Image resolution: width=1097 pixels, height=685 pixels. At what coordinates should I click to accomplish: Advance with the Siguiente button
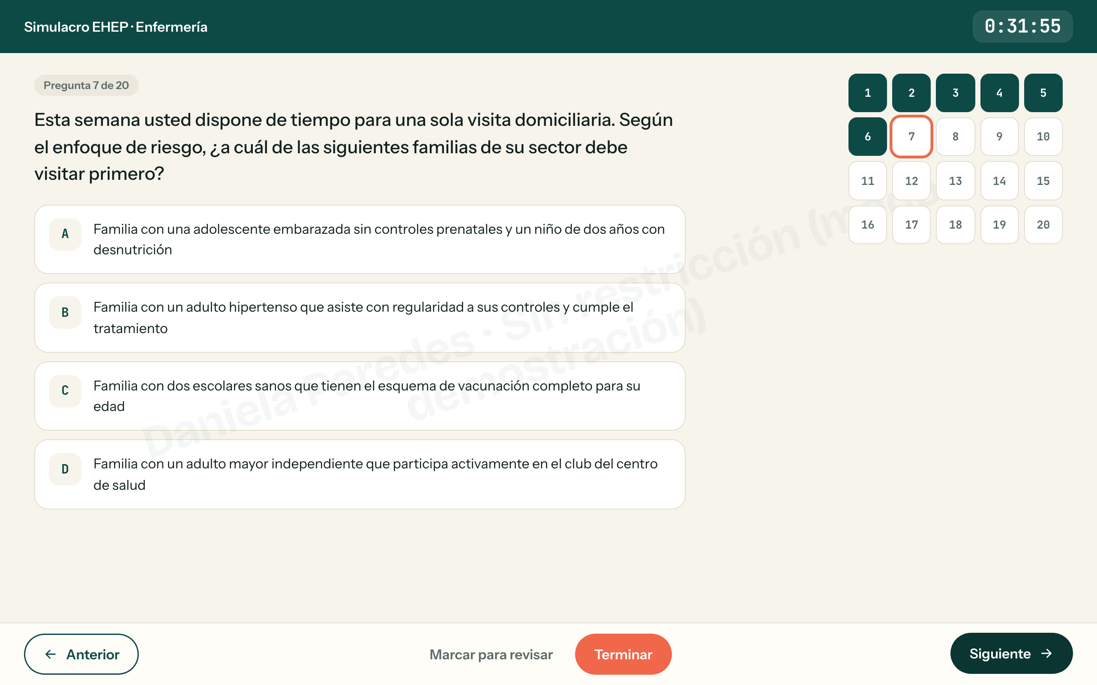(1011, 653)
